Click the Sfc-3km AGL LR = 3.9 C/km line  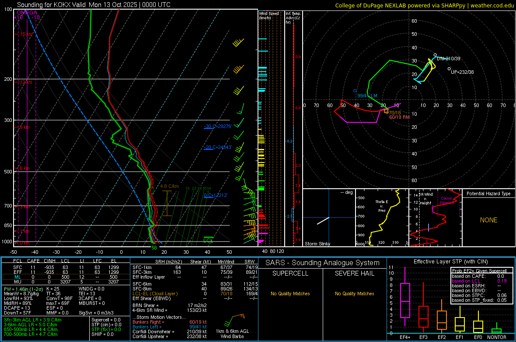(x=33, y=320)
